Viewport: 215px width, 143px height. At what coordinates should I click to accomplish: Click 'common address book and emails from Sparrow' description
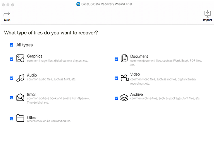pos(58,100)
